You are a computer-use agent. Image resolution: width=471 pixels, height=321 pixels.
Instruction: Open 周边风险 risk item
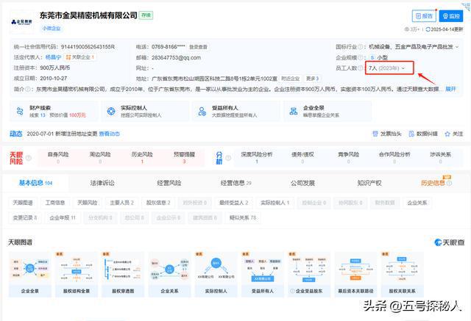100,158
